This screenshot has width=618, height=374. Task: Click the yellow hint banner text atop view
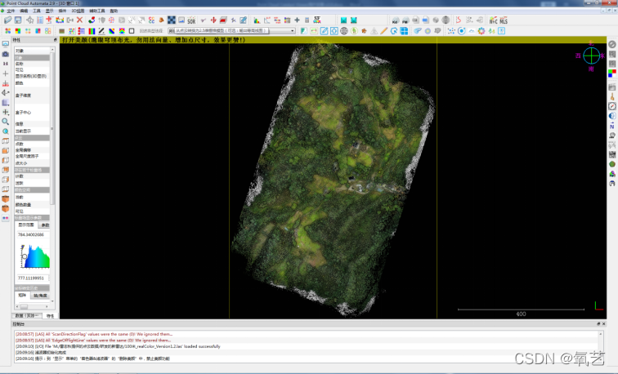tap(154, 40)
